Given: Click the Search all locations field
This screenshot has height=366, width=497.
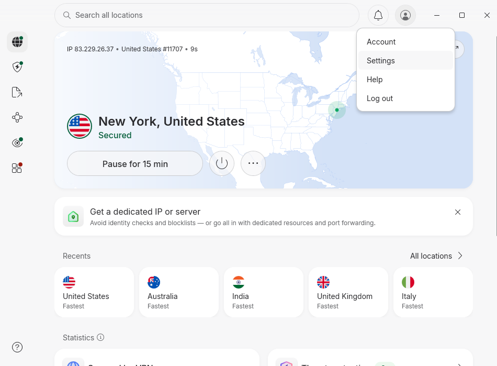Looking at the screenshot, I should (207, 15).
